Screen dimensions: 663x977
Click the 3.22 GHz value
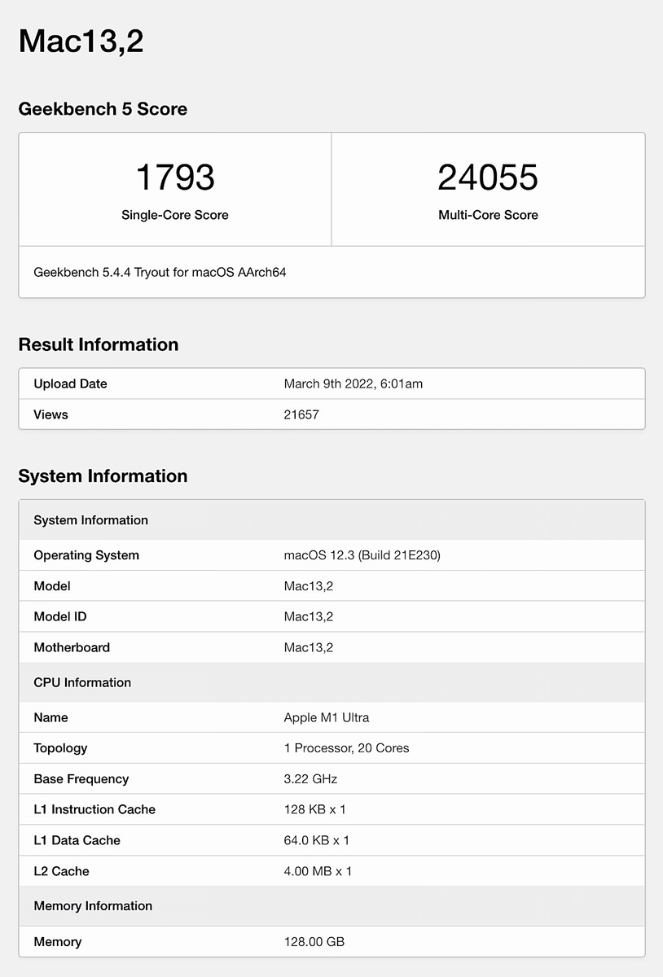[x=310, y=779]
